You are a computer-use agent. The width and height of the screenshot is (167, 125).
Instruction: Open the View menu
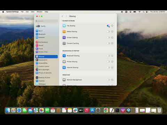(x=33, y=12)
